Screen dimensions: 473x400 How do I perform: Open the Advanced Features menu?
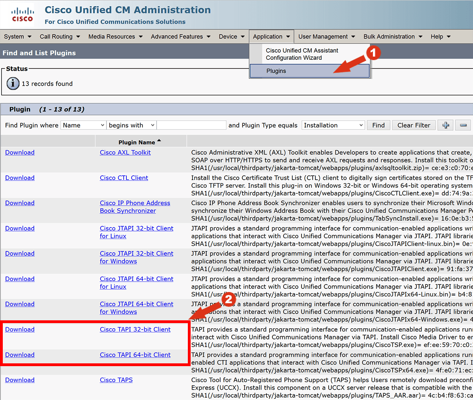180,37
